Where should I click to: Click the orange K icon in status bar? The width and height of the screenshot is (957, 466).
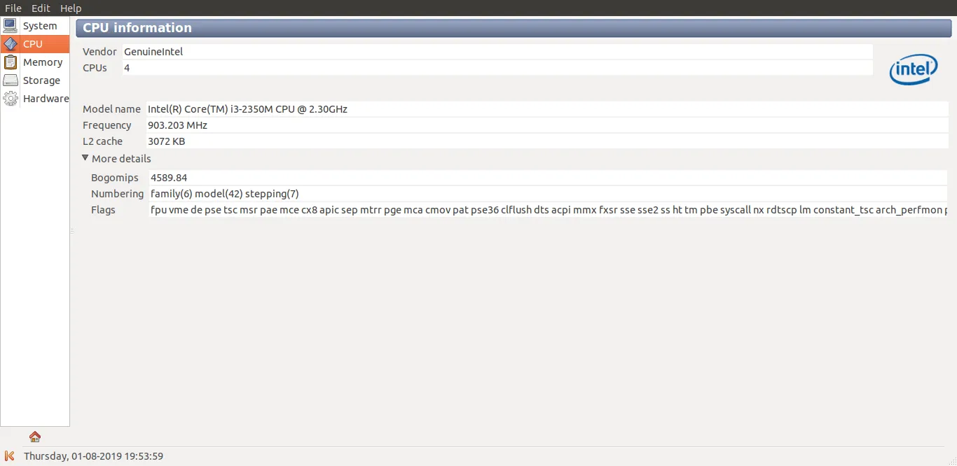pyautogui.click(x=10, y=456)
